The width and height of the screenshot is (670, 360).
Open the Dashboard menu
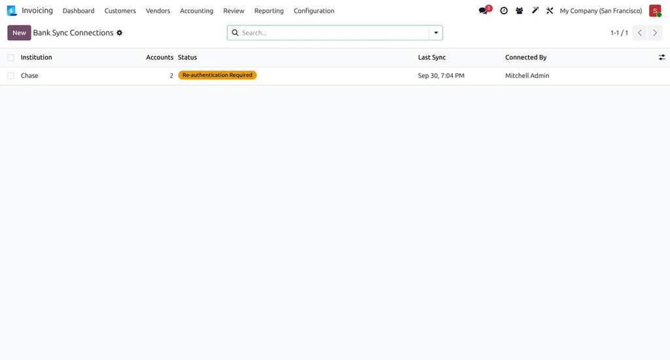[x=79, y=10]
